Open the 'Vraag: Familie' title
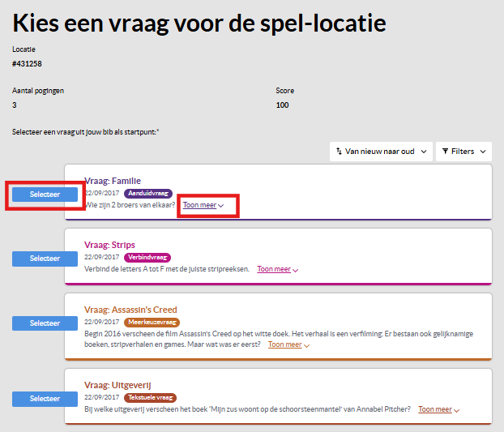504x432 pixels. pos(113,181)
